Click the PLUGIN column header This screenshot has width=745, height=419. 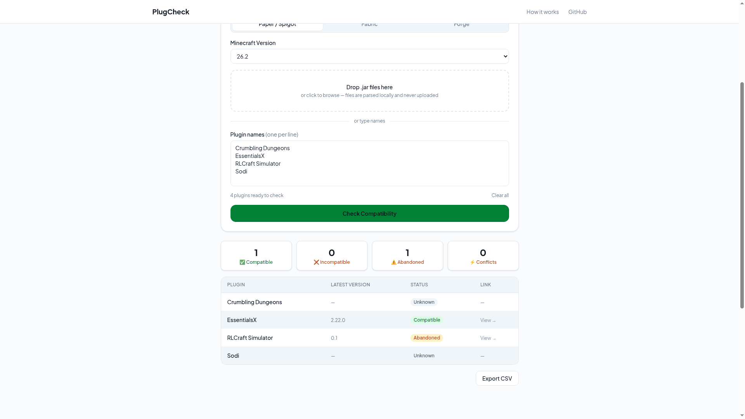236,285
